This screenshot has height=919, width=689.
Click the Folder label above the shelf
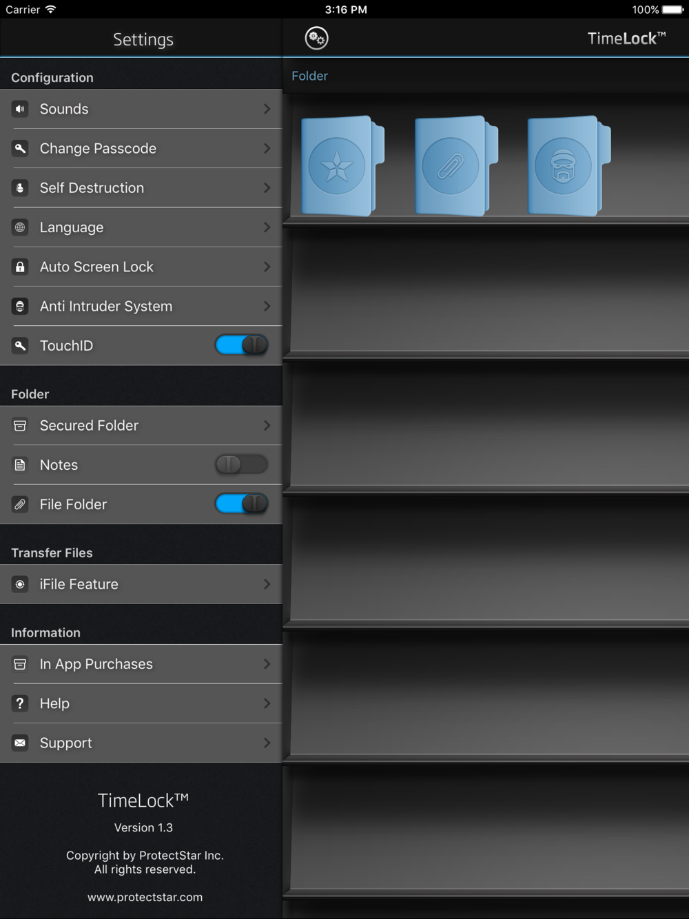[309, 76]
